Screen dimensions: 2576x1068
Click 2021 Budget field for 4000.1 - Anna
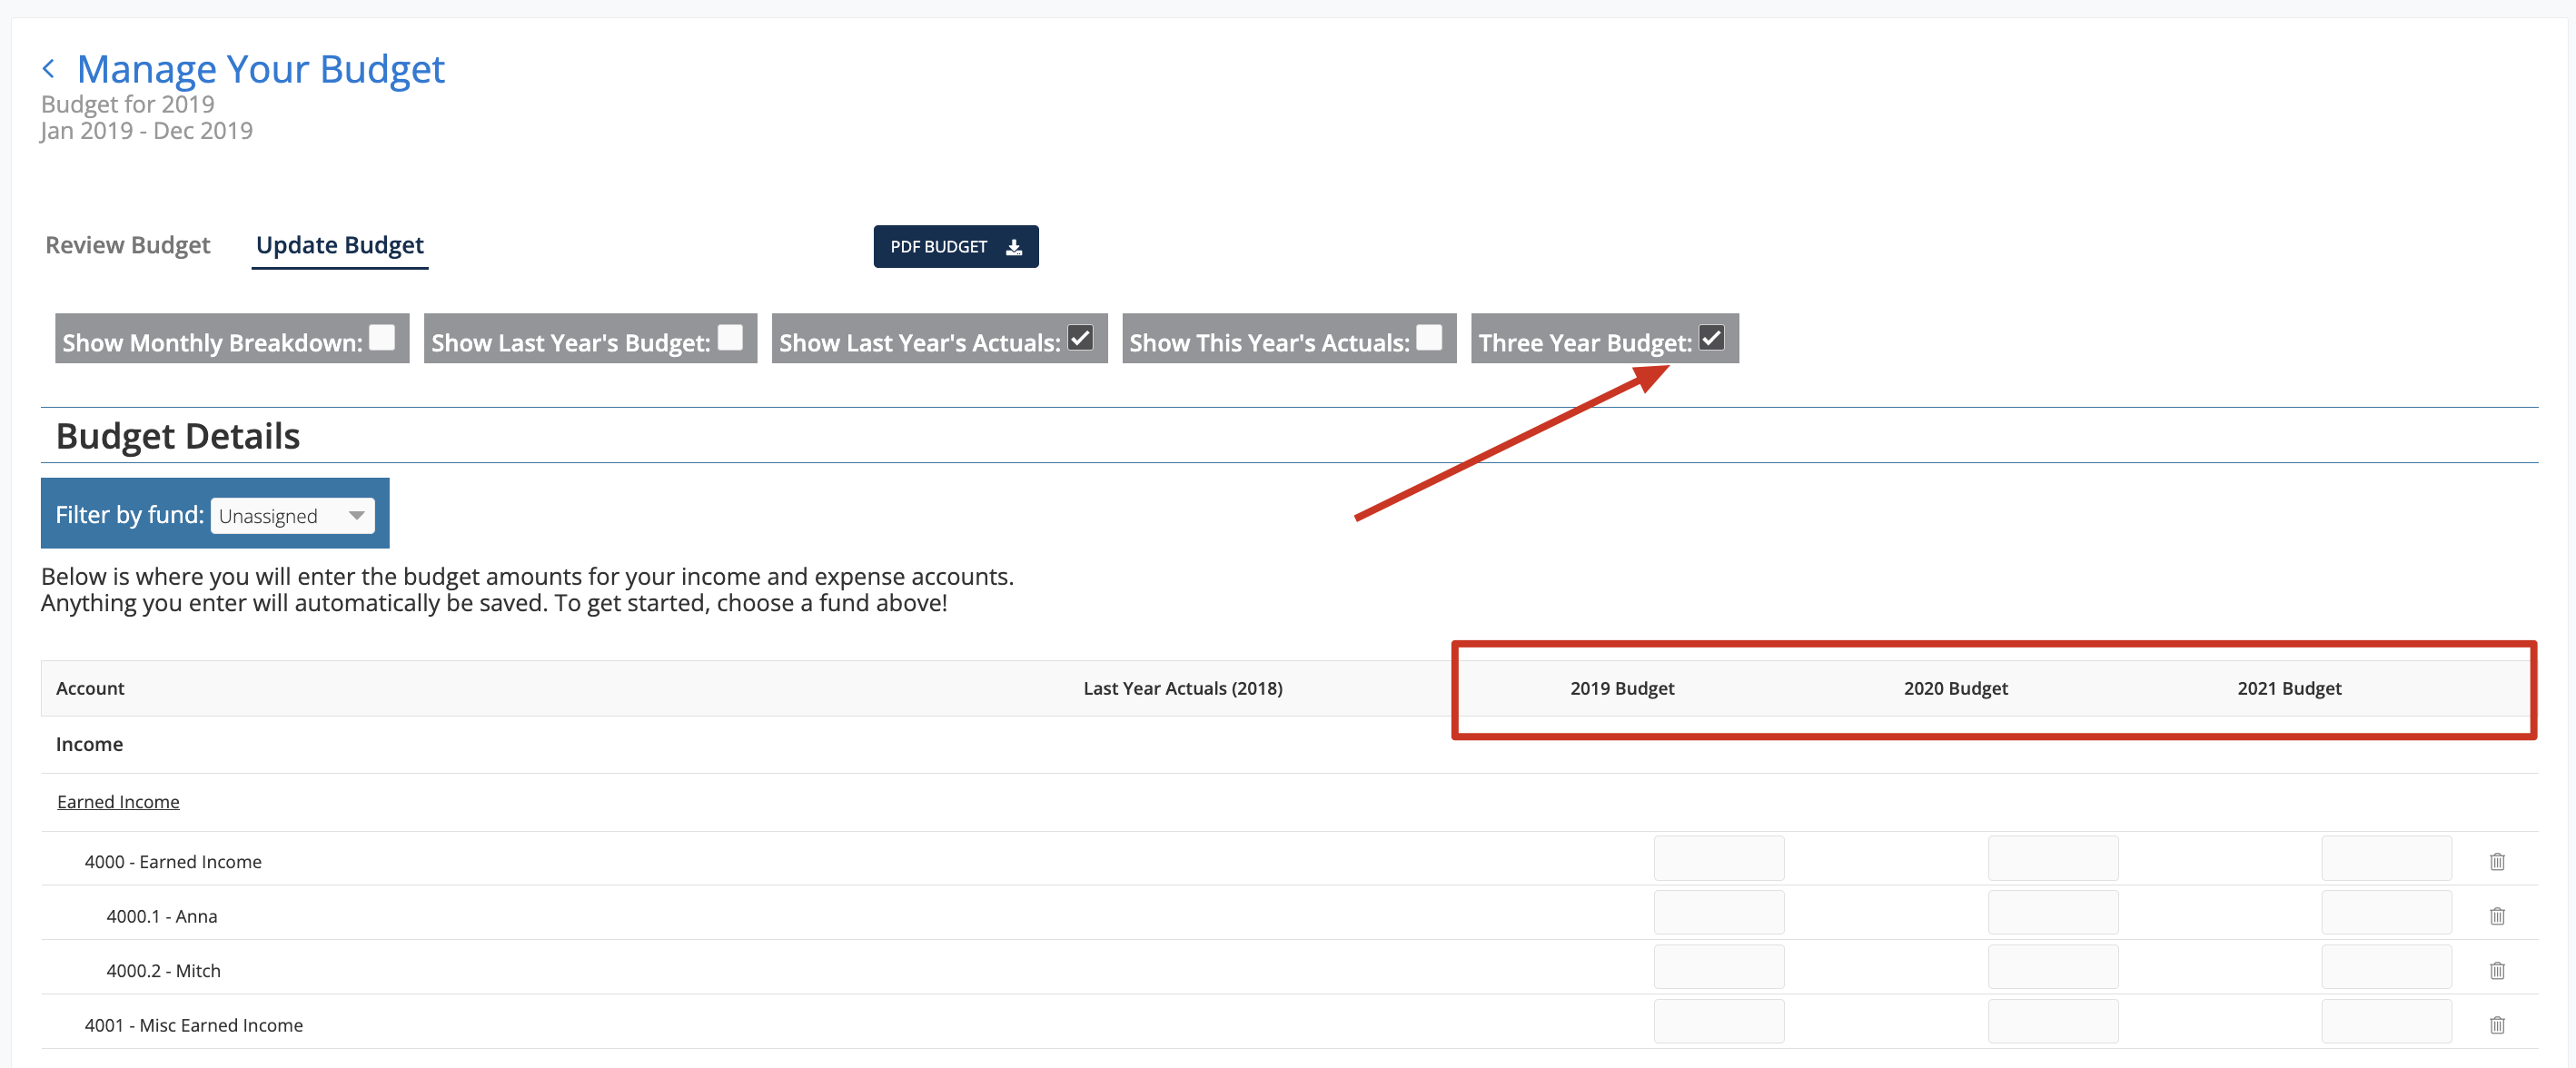coord(2386,912)
